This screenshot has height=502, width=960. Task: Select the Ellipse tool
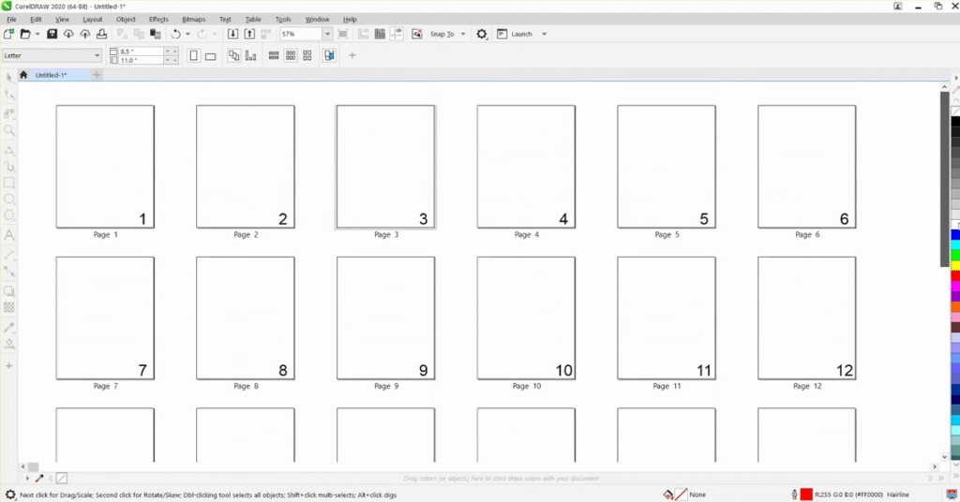[x=9, y=199]
